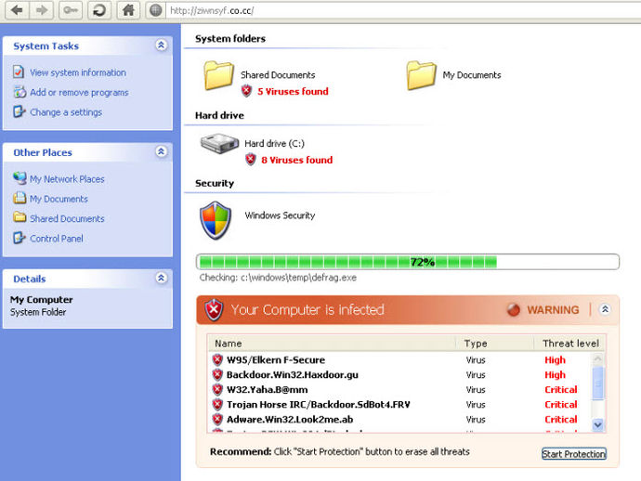Open the My Documents folder icon in System folders
The width and height of the screenshot is (641, 481).
[x=421, y=75]
